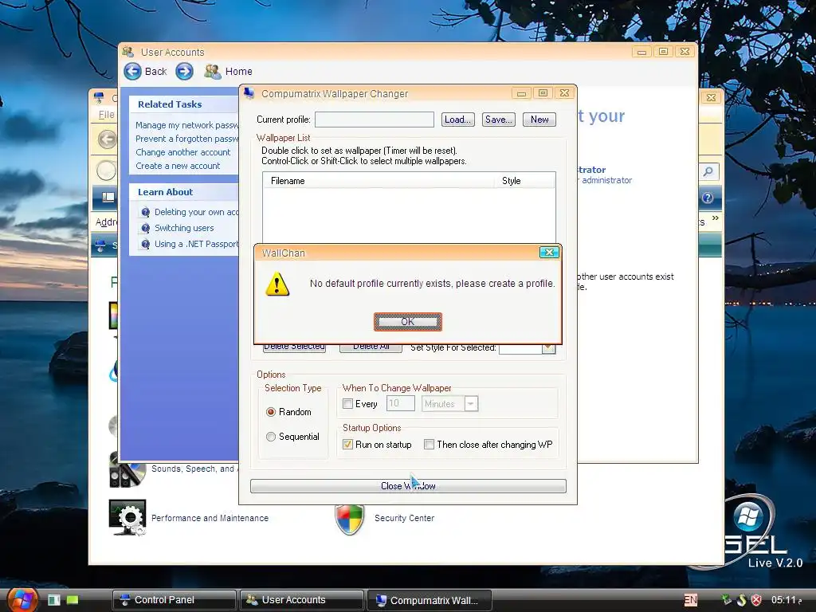Click the EN language indicator
816x612 pixels.
[691, 600]
